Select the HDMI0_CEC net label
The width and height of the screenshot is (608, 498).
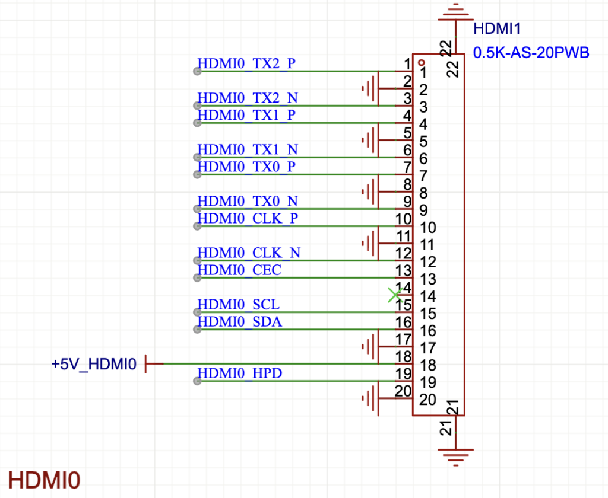(x=239, y=270)
